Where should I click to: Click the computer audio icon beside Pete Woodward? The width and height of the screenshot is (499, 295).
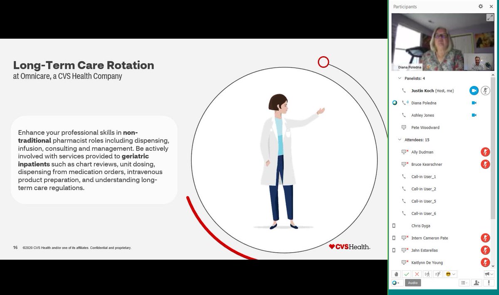click(x=403, y=128)
